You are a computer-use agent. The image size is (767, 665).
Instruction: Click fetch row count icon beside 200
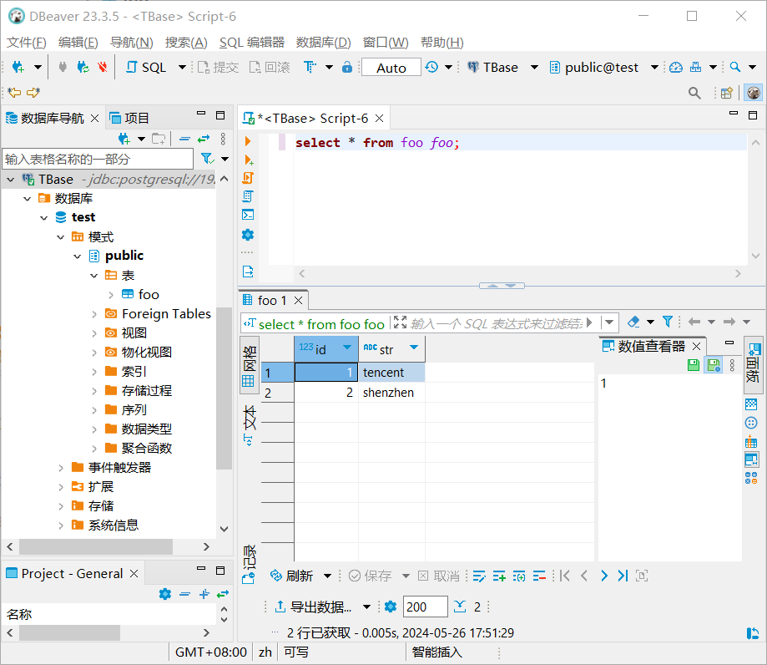[460, 607]
